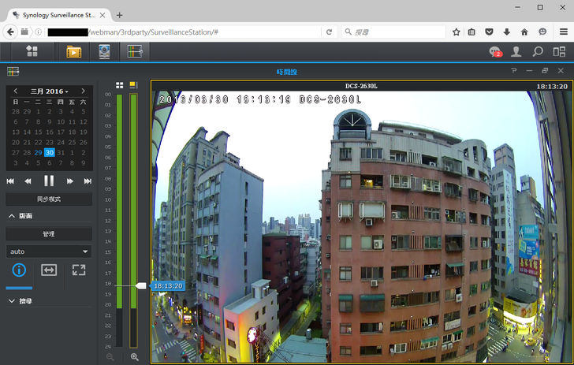Click the 同步模式 button

[x=48, y=199]
